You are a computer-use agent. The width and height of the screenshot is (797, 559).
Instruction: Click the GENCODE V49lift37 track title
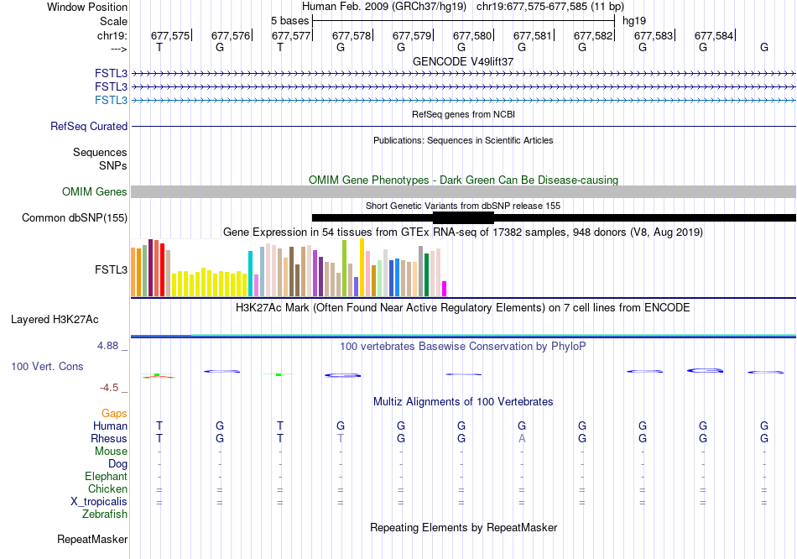463,61
